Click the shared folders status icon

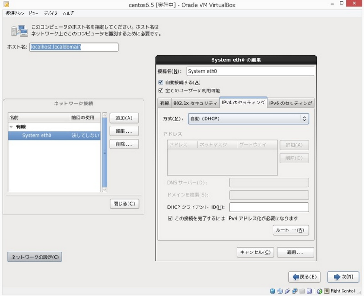pyautogui.click(x=302, y=291)
